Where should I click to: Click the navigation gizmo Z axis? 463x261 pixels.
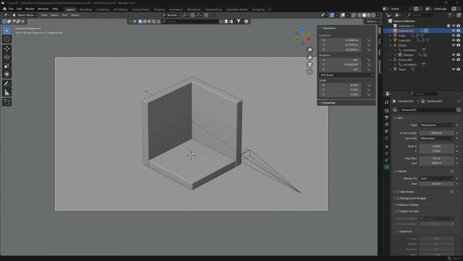tap(303, 30)
